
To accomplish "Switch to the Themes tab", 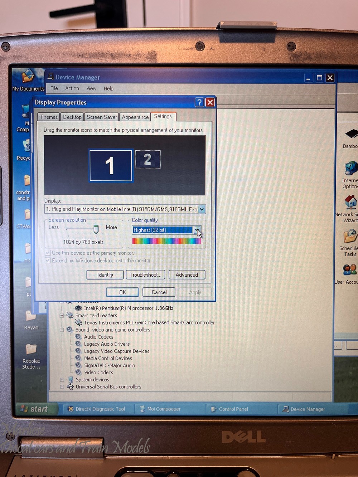I will (49, 117).
